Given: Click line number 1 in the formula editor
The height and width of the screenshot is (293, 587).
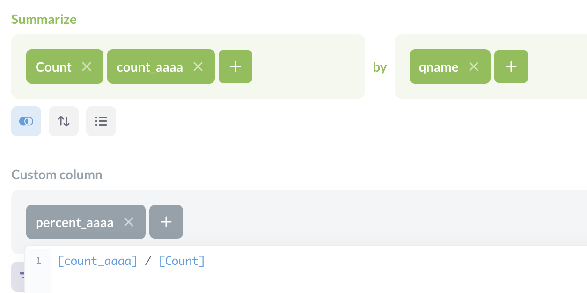Looking at the screenshot, I should point(38,261).
